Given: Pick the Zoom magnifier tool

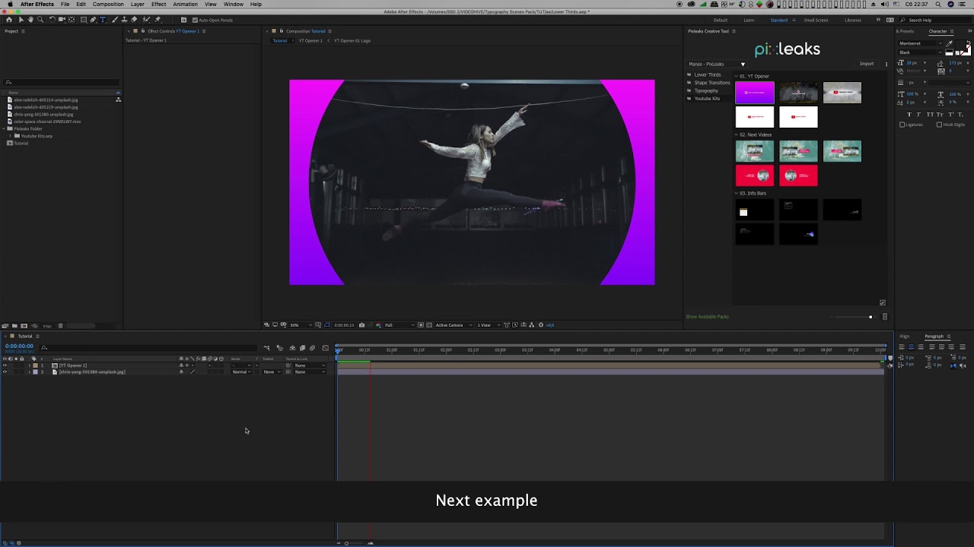Looking at the screenshot, I should click(40, 20).
